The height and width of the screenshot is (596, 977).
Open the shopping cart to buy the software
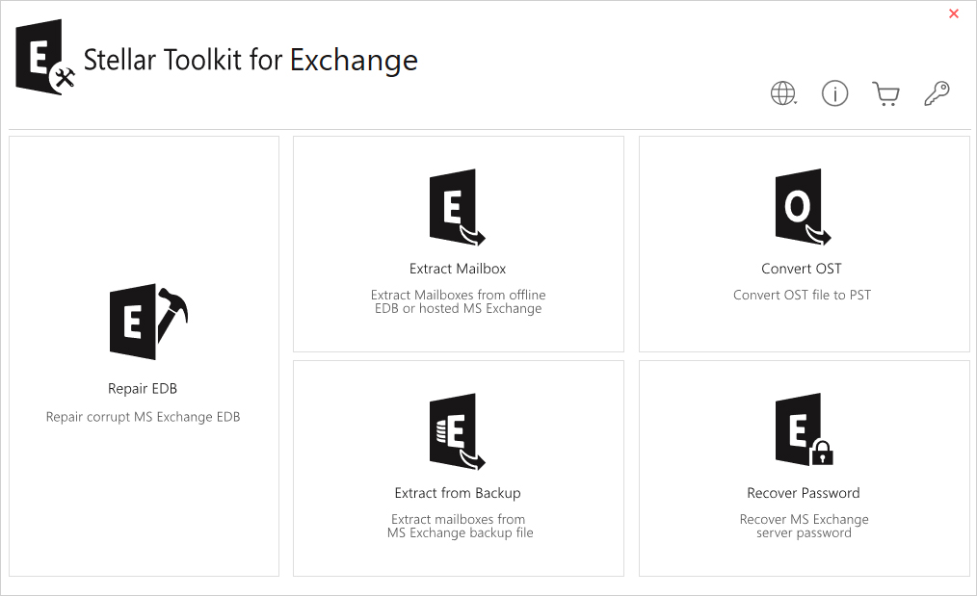click(x=885, y=93)
